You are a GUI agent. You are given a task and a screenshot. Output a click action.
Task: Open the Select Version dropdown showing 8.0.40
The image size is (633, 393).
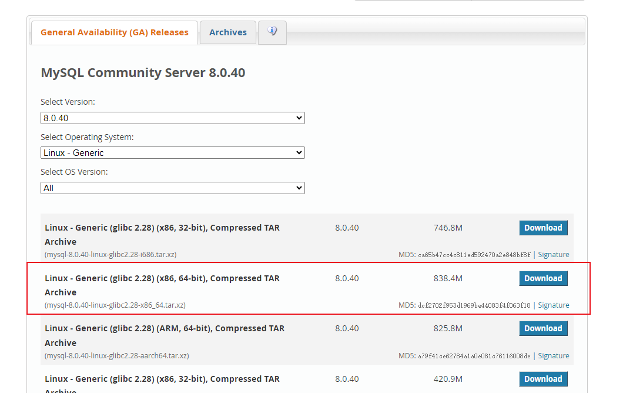[172, 118]
